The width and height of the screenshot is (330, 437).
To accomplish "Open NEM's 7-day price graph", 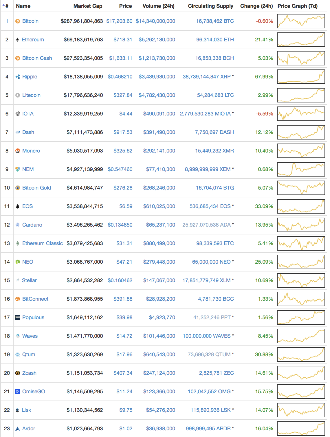I will click(301, 169).
